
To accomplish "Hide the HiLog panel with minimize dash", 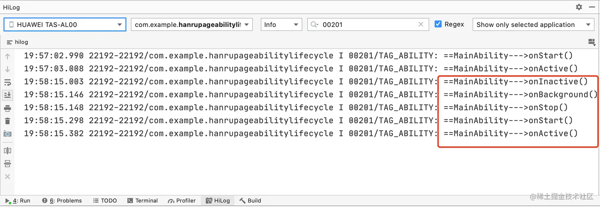I will 592,7.
